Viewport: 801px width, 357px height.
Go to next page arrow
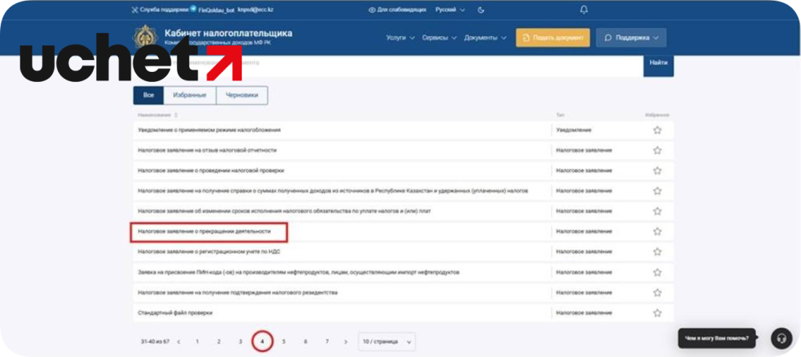pyautogui.click(x=346, y=341)
